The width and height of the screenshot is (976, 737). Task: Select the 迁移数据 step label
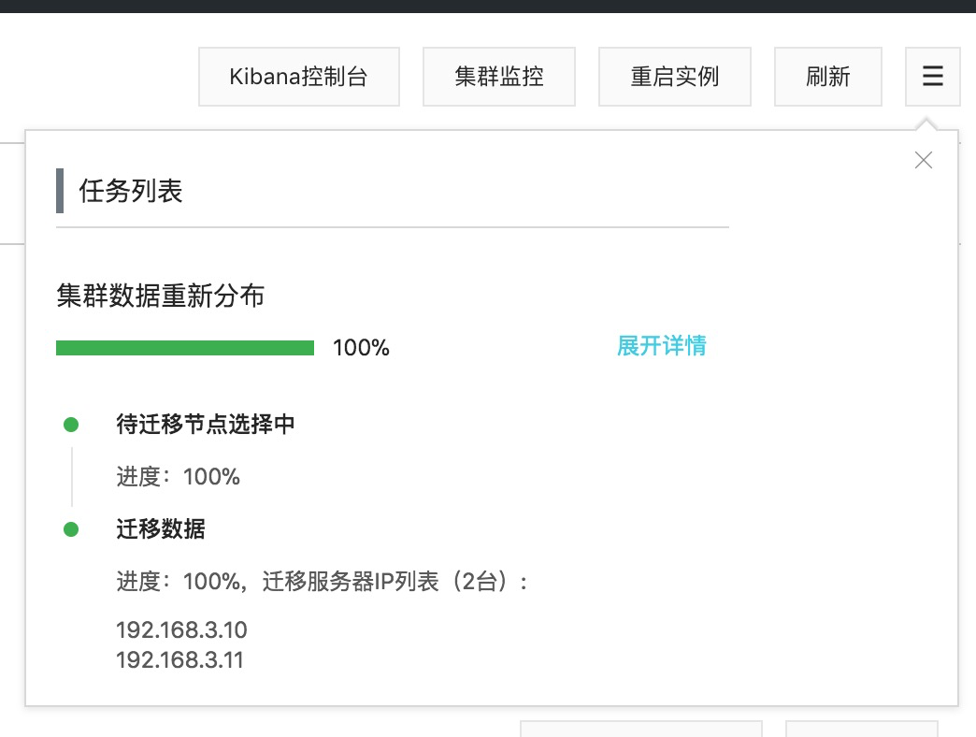pyautogui.click(x=161, y=529)
